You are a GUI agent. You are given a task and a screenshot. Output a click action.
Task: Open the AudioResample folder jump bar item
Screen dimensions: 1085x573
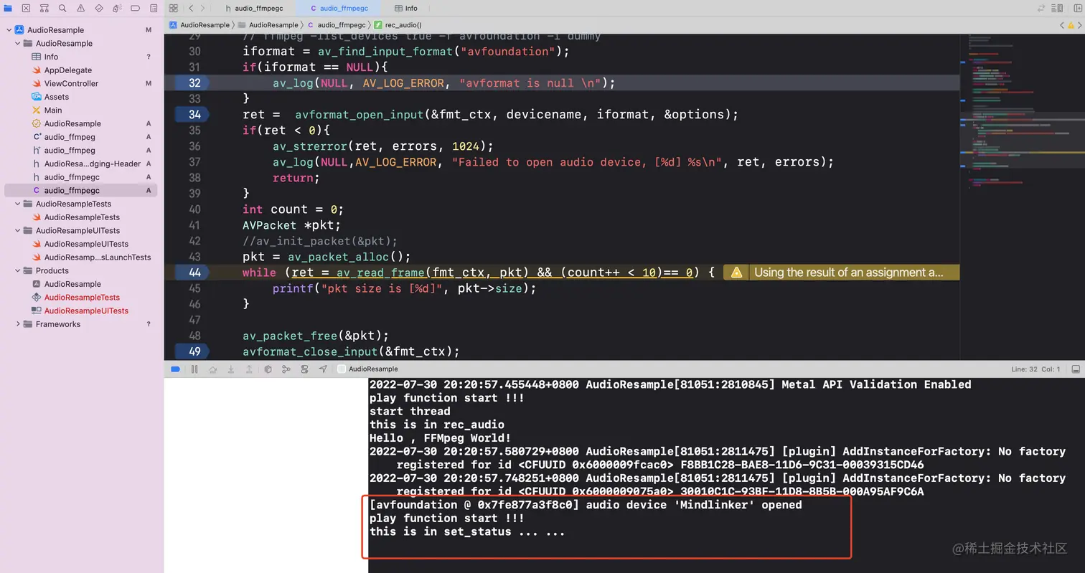(x=268, y=25)
